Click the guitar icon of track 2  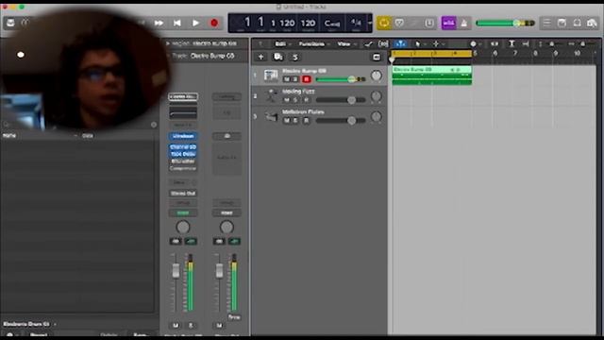pos(271,96)
